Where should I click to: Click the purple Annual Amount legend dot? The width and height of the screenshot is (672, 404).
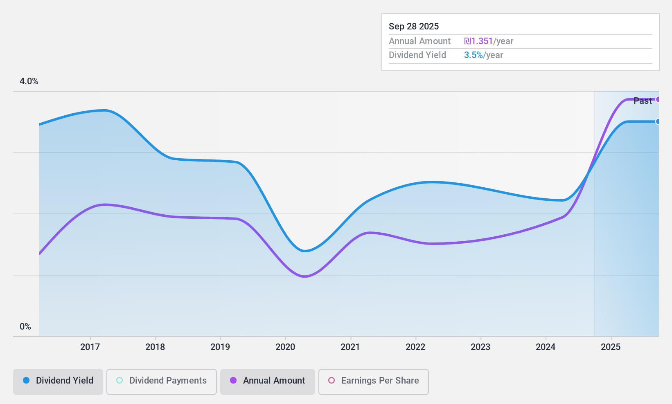tap(234, 381)
